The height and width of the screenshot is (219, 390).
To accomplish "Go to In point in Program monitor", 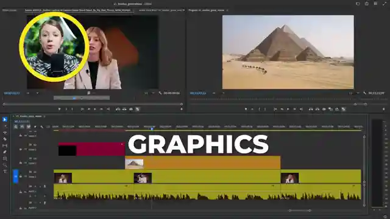I will point(275,109).
